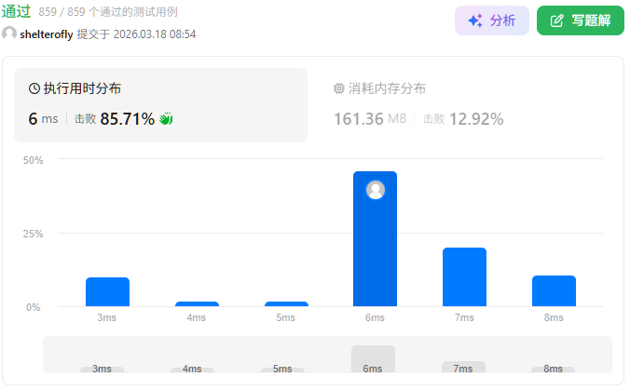
Task: Click the 6ms segment in bottom range overview
Action: [373, 359]
